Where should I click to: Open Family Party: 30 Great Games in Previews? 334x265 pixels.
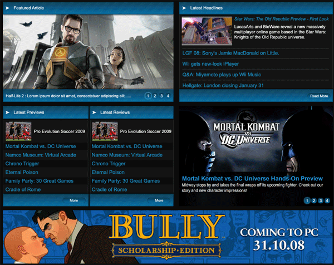40,181
